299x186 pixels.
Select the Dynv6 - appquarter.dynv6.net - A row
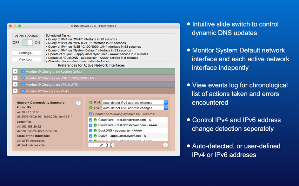(x=128, y=136)
